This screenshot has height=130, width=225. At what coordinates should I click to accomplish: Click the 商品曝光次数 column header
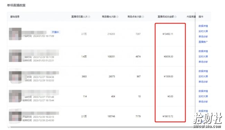point(109,17)
